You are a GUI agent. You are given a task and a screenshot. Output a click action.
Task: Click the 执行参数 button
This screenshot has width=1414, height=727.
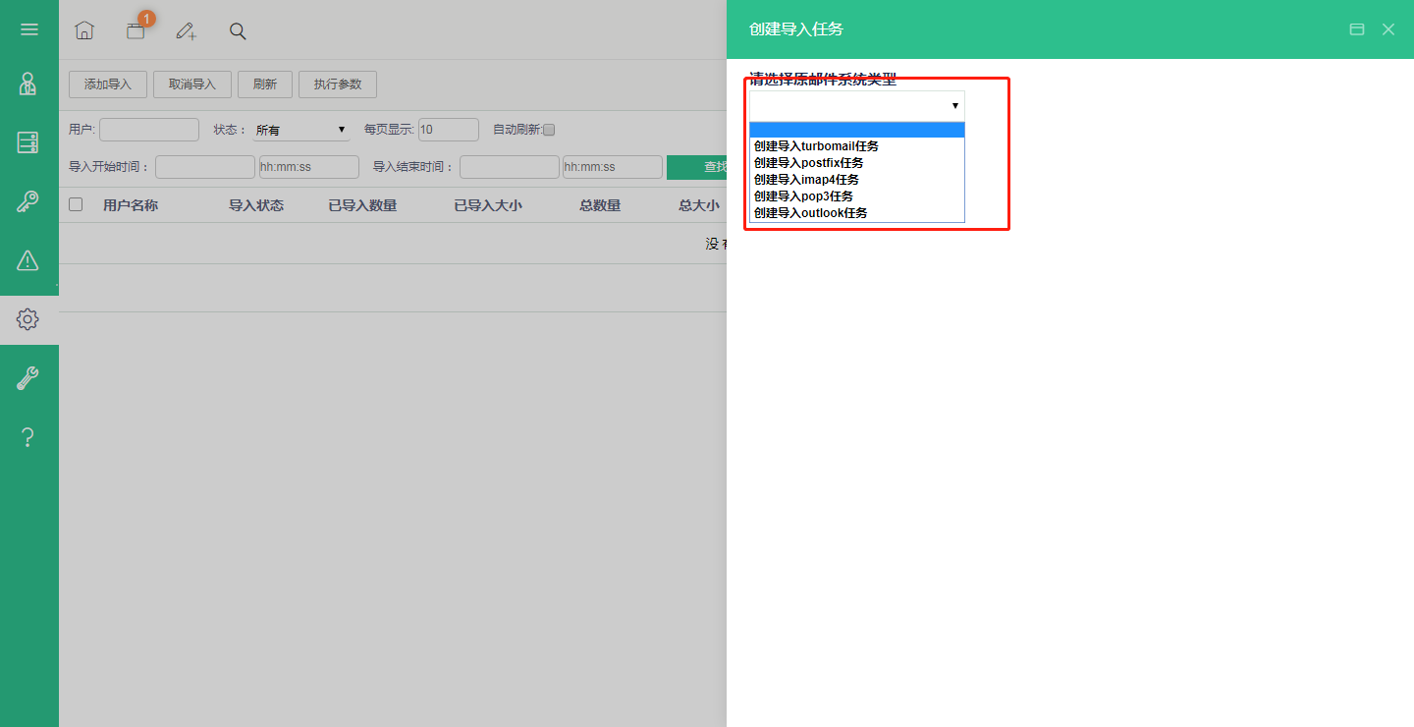point(338,84)
